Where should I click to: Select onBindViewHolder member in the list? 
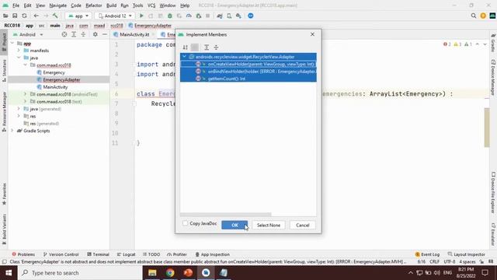pyautogui.click(x=248, y=72)
